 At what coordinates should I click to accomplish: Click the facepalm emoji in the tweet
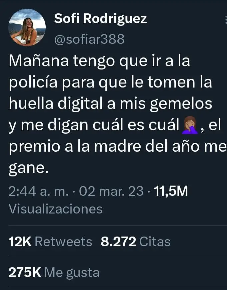point(190,125)
